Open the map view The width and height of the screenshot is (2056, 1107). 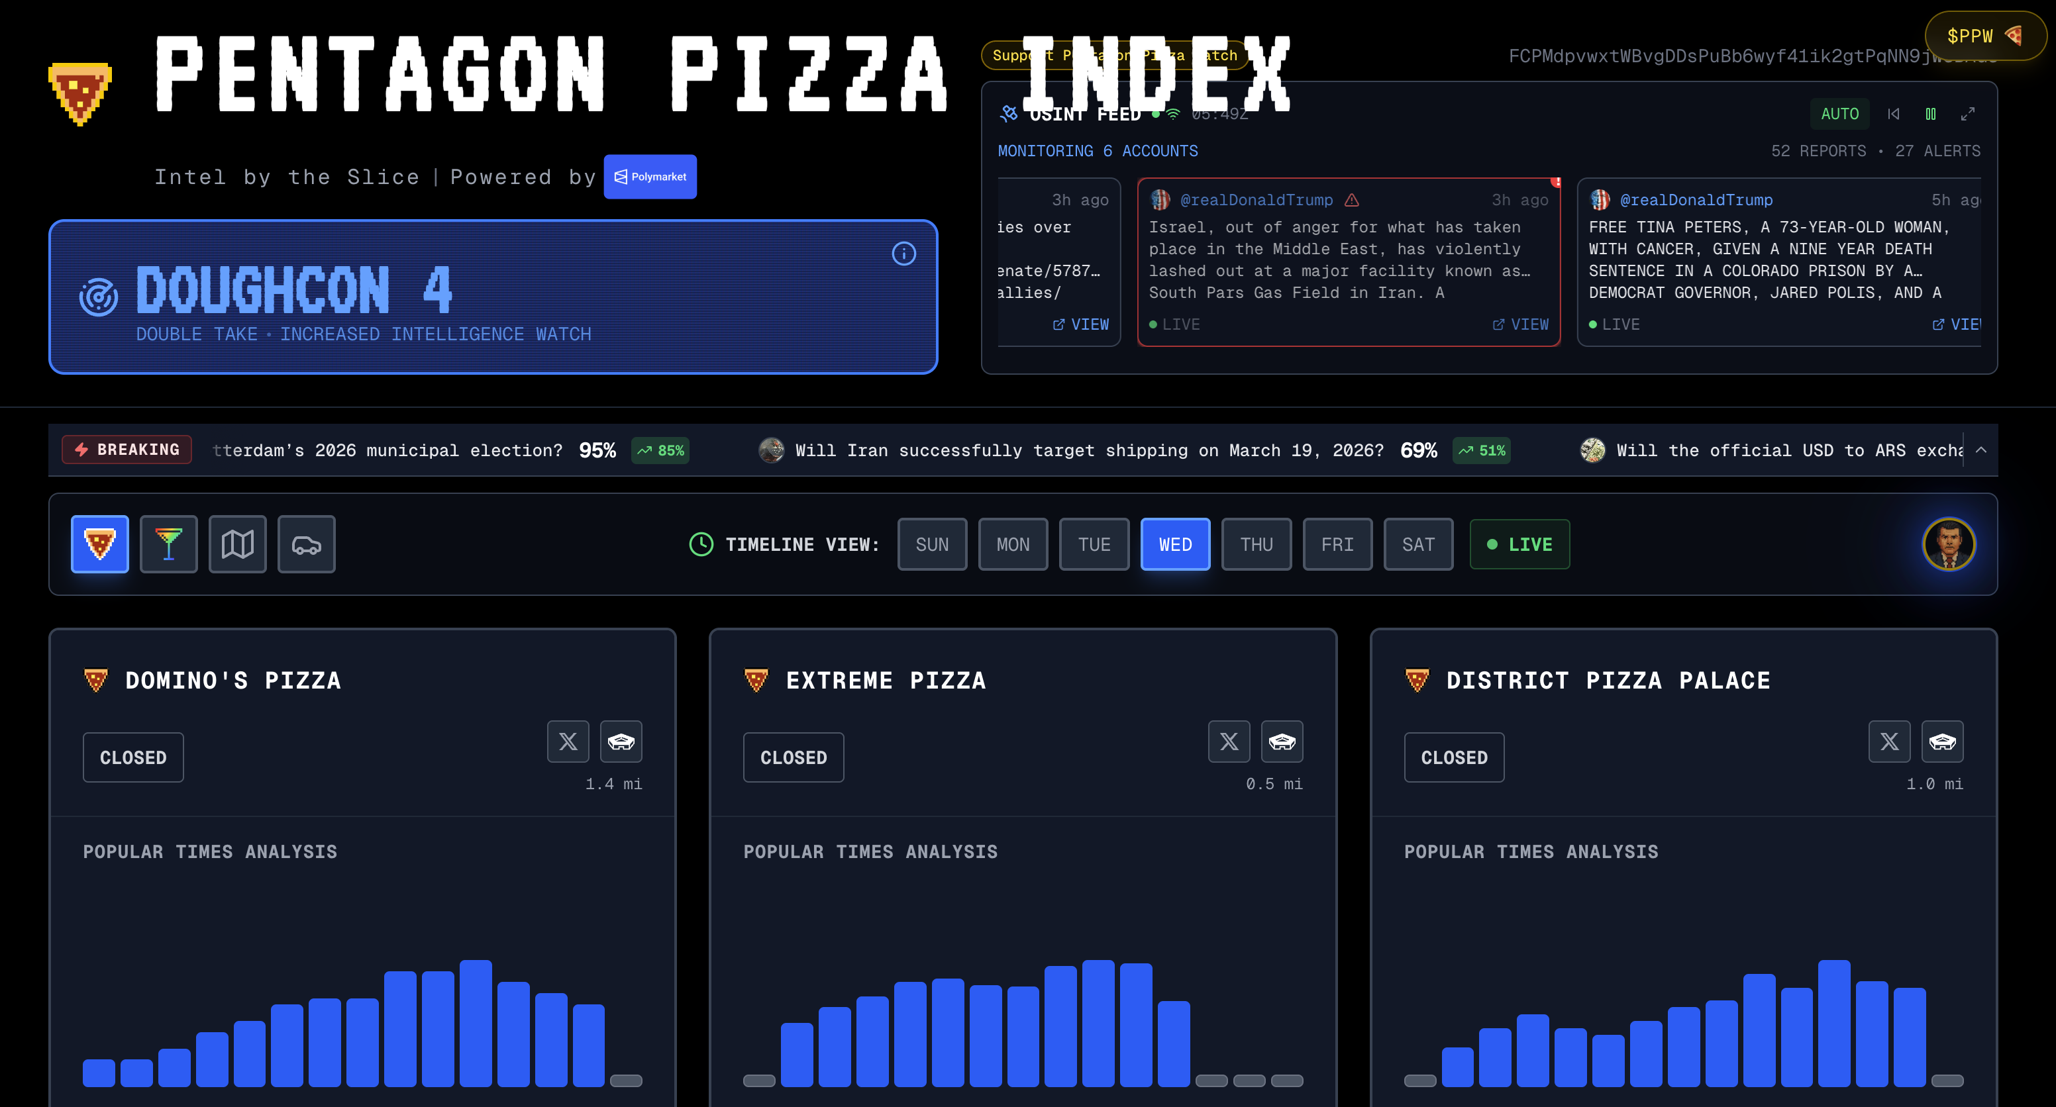tap(237, 544)
